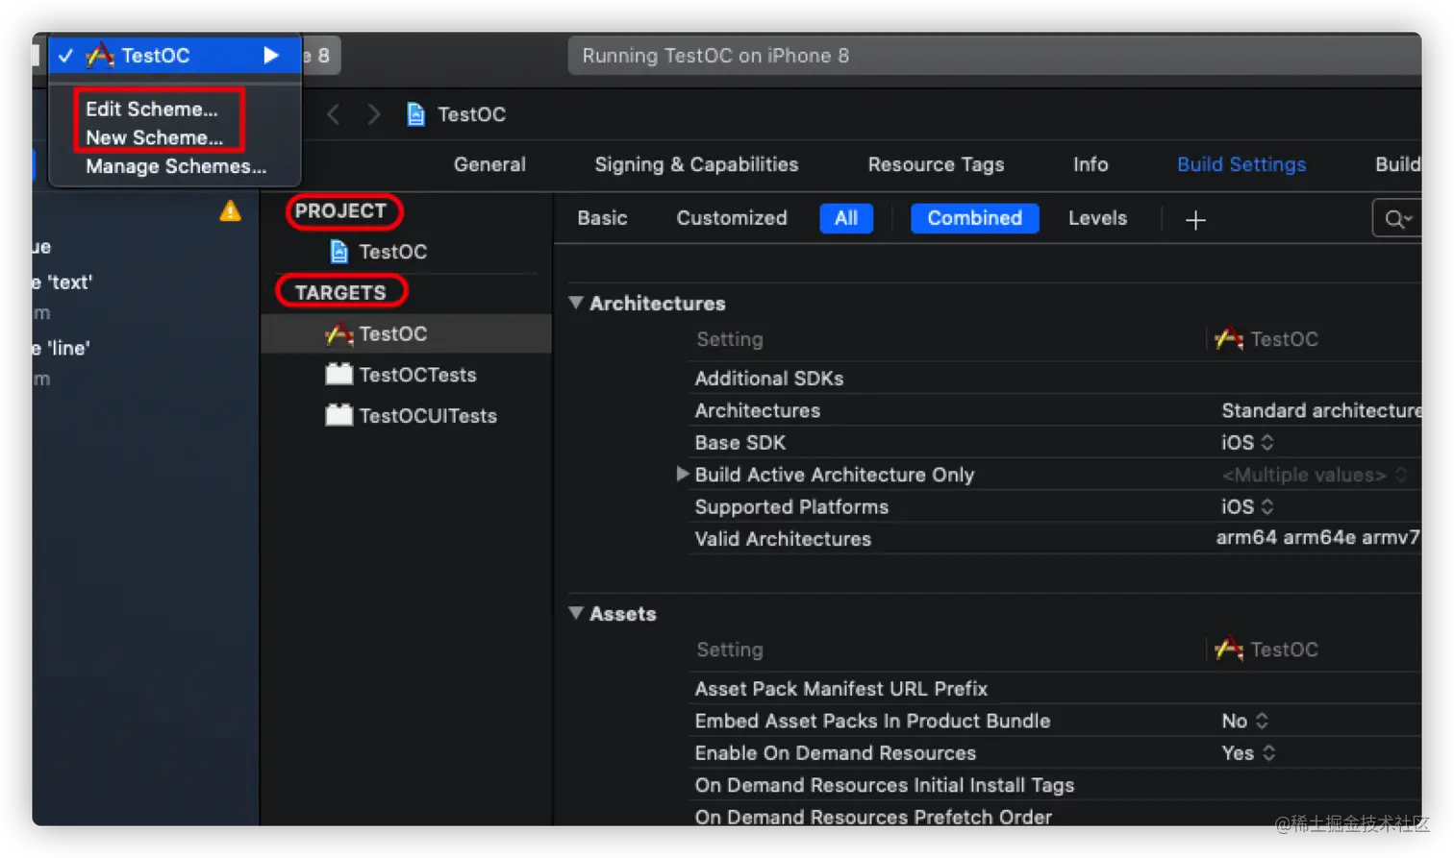1454x858 pixels.
Task: Click the TestOCUITests bundle icon
Action: point(338,415)
